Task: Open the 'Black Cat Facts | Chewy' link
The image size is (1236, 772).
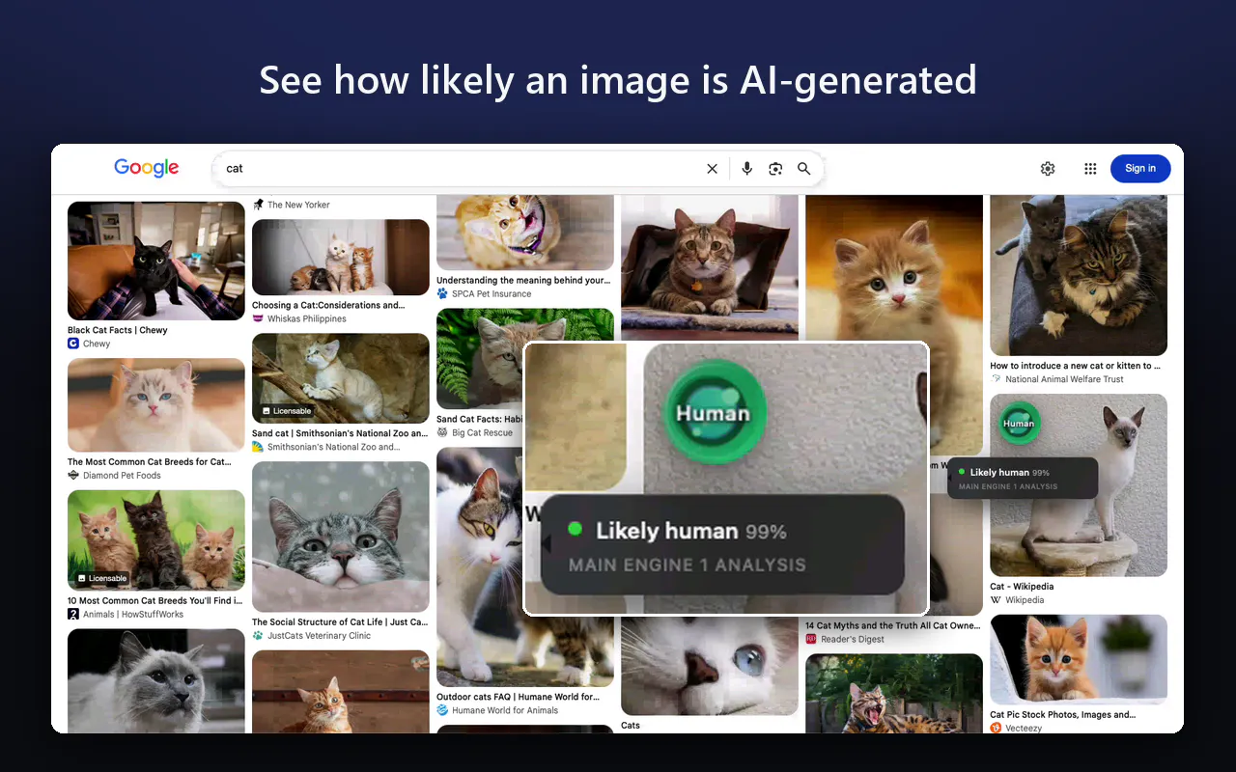Action: click(x=118, y=330)
